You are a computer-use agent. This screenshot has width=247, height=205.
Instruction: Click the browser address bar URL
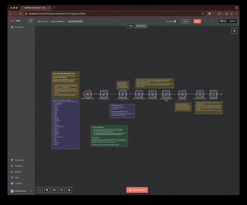click(x=57, y=14)
